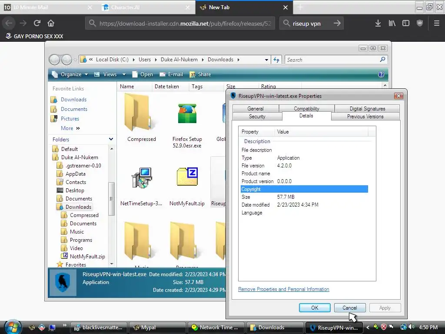Expand address bar history dropdown
The image size is (445, 334).
coord(266,60)
